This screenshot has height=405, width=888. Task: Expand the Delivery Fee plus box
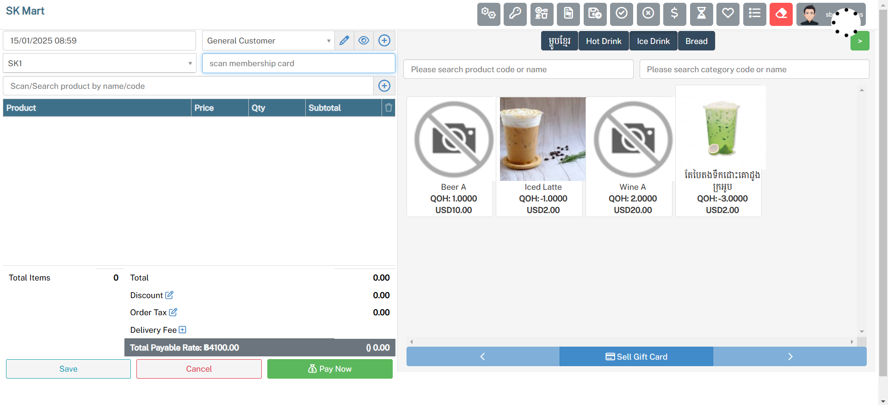point(182,330)
